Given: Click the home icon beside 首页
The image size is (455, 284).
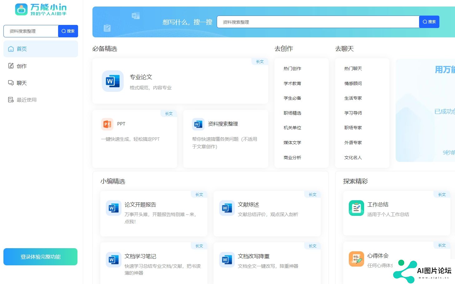Looking at the screenshot, I should 11,49.
